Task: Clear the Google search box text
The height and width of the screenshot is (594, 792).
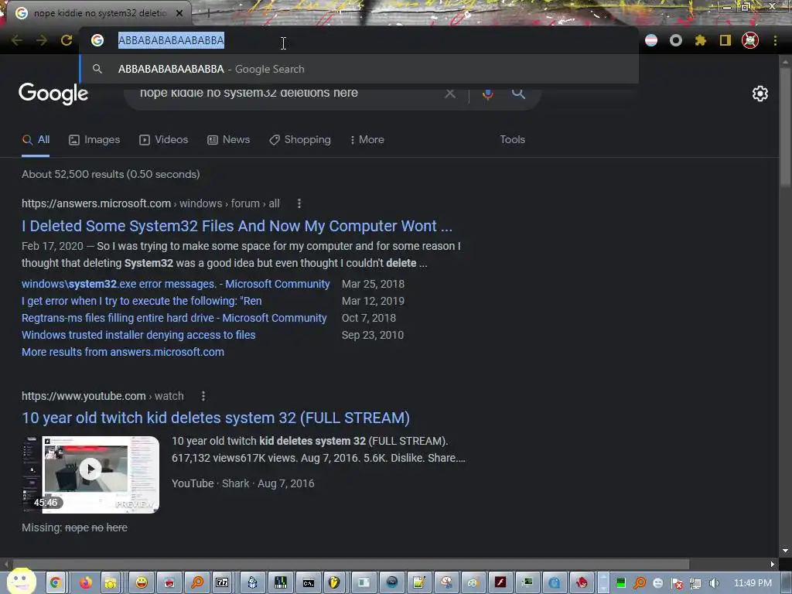Action: tap(450, 94)
